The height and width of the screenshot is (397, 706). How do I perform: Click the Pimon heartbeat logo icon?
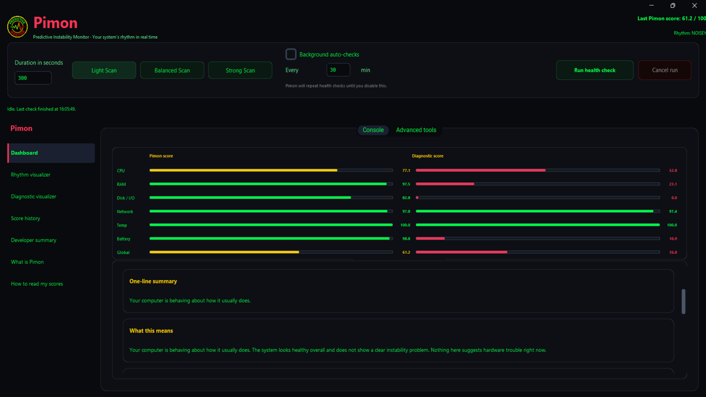[17, 27]
